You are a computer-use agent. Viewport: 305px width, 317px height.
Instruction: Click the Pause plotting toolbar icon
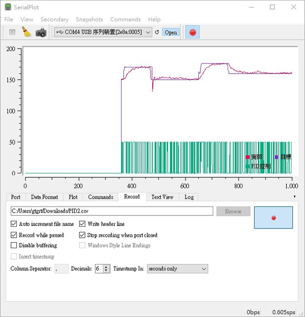(x=12, y=32)
